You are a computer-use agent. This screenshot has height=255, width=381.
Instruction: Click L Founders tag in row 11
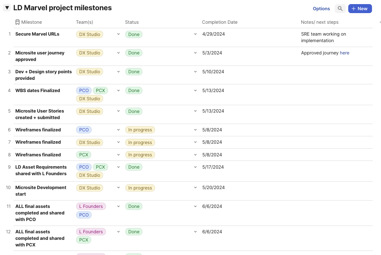[x=91, y=206]
